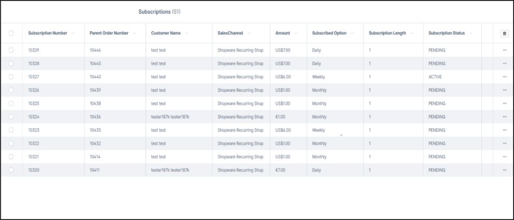Click the Subscriptions (51) heading
Image resolution: width=514 pixels, height=220 pixels.
(x=159, y=11)
